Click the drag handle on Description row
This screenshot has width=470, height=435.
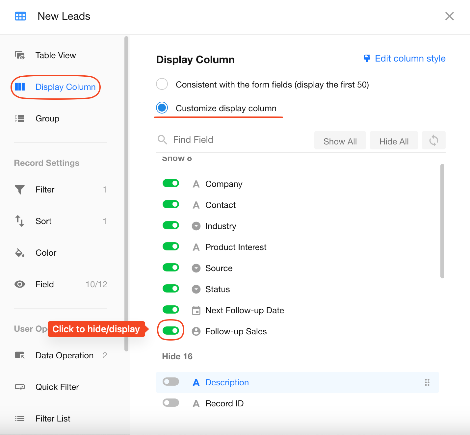pyautogui.click(x=427, y=382)
